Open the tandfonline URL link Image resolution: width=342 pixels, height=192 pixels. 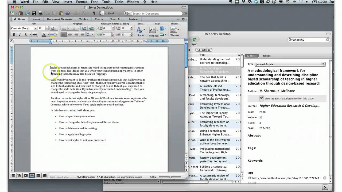(x=287, y=178)
